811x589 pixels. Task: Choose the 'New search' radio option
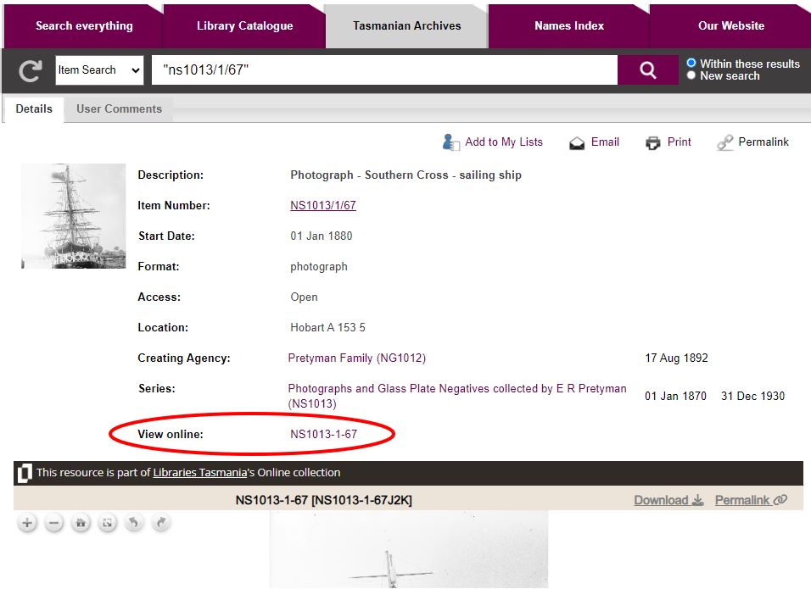pyautogui.click(x=691, y=75)
